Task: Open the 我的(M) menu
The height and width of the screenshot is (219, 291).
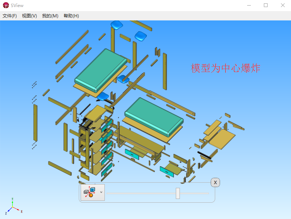Action: pos(50,16)
